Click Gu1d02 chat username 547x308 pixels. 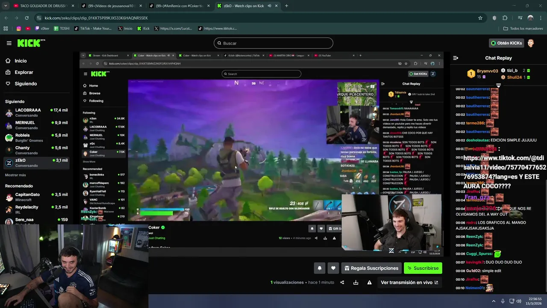pyautogui.click(x=473, y=271)
